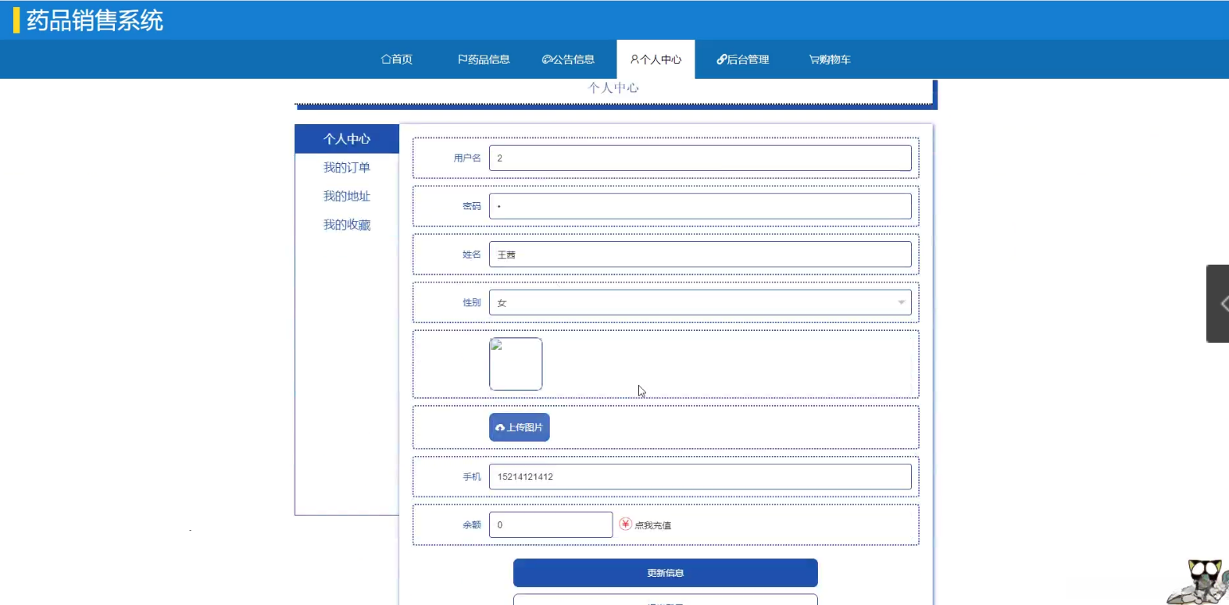The width and height of the screenshot is (1229, 605).
Task: Open 我的订单 in the sidebar
Action: pyautogui.click(x=347, y=168)
